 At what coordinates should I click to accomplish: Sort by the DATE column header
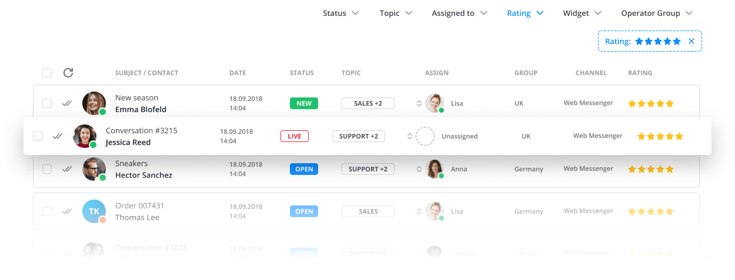(x=238, y=73)
